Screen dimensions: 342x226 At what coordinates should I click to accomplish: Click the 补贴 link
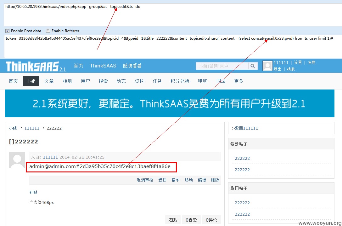(33, 192)
